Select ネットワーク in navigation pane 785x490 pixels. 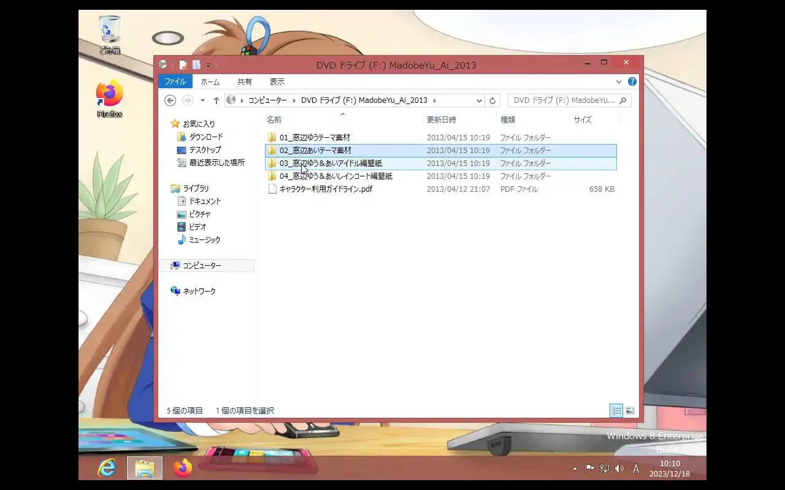coord(193,292)
